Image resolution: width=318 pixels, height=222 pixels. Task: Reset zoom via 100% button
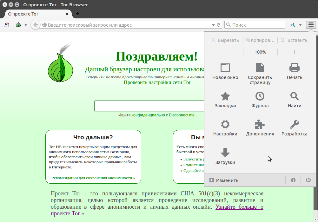tap(260, 52)
